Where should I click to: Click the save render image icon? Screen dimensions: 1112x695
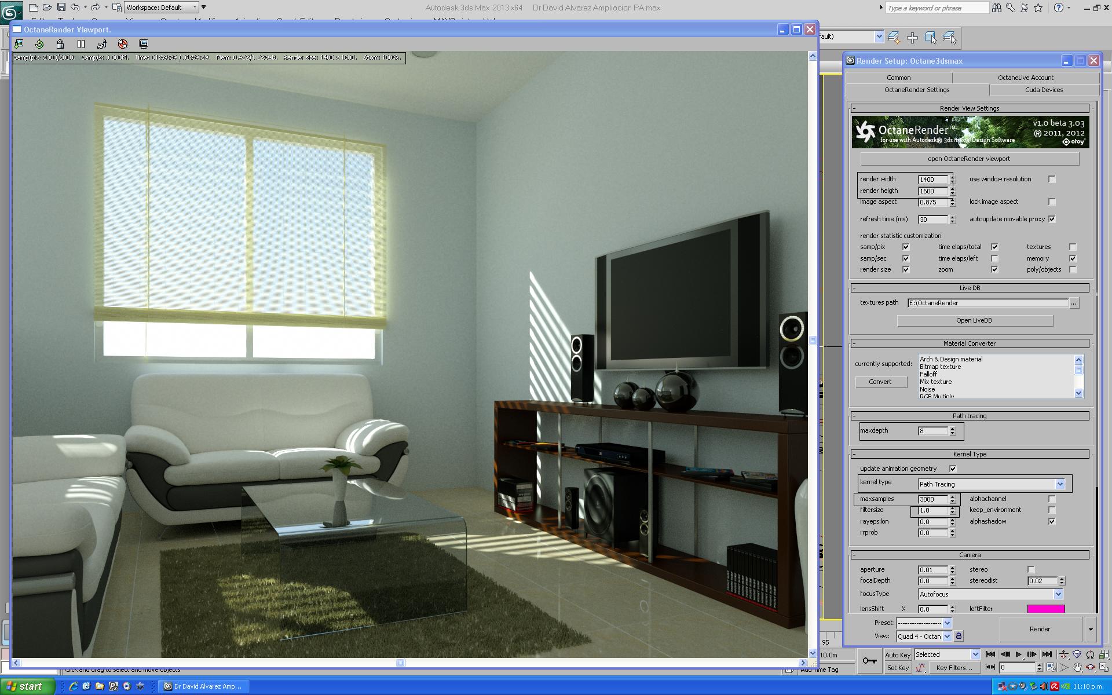click(19, 44)
